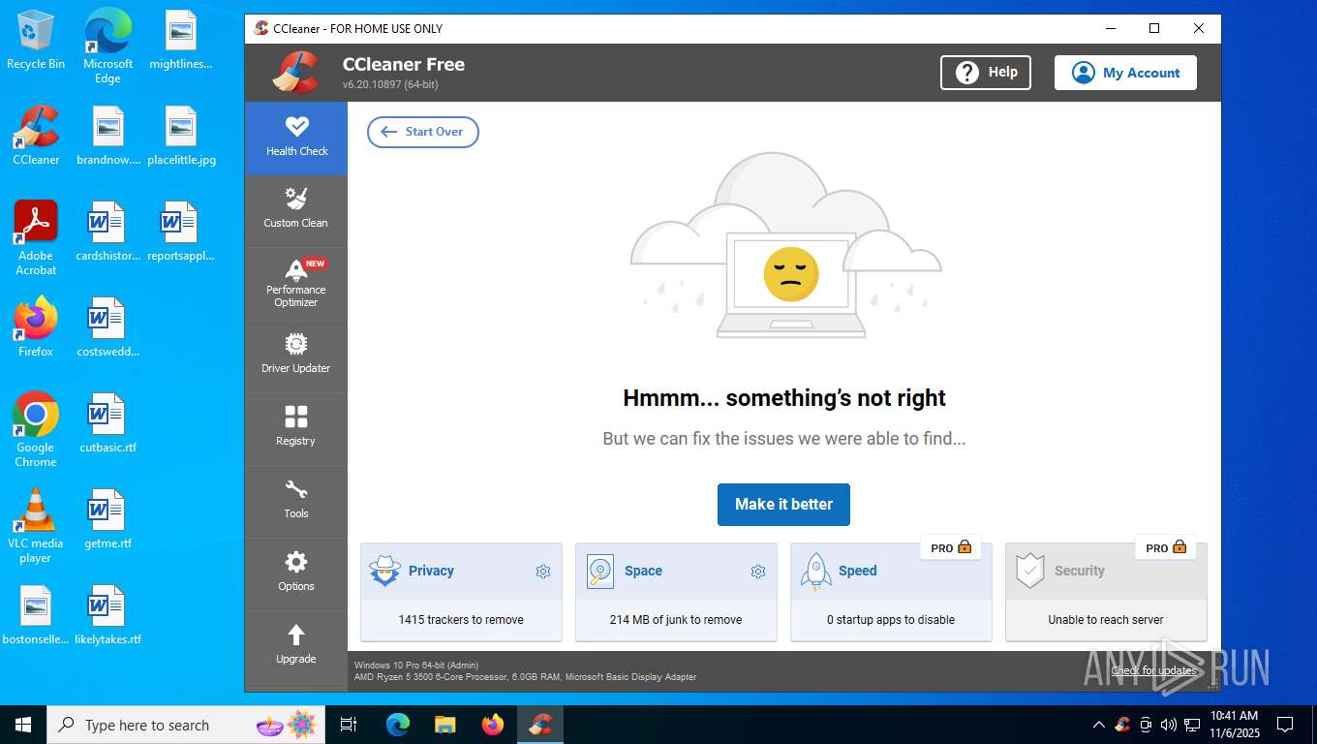Click the network tray icon
This screenshot has width=1317, height=744.
tap(1192, 725)
